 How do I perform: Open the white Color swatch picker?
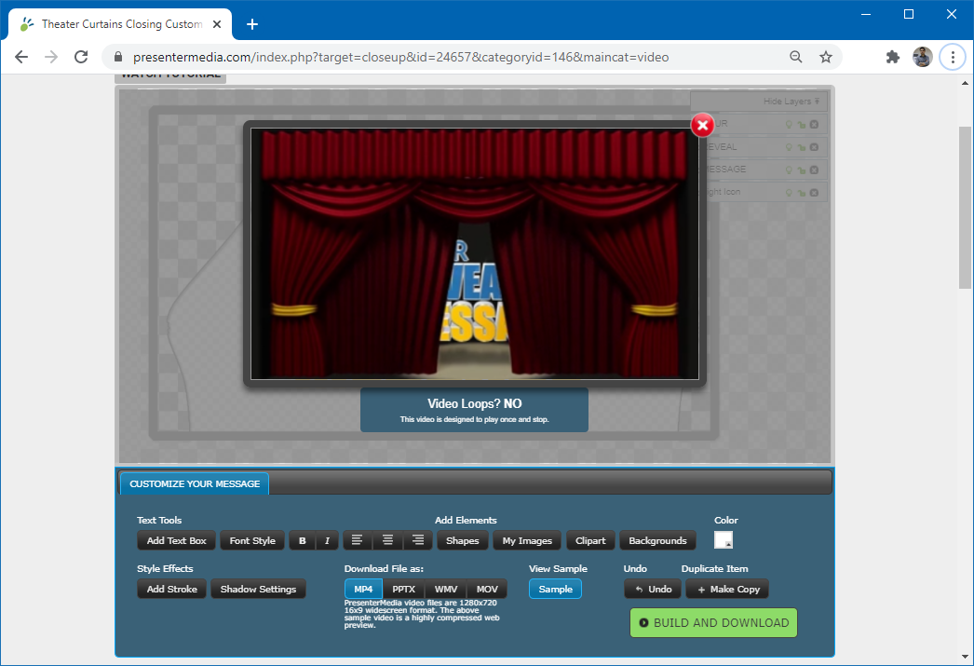click(724, 540)
